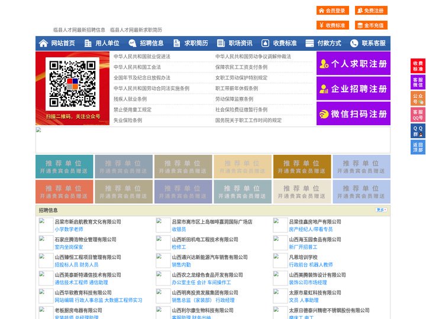Click the news icon beside 职场资讯

(221, 43)
